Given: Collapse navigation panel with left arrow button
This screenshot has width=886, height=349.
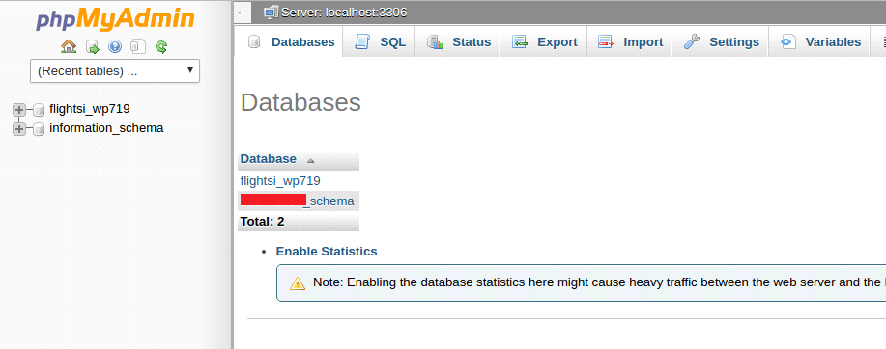Looking at the screenshot, I should coord(242,13).
